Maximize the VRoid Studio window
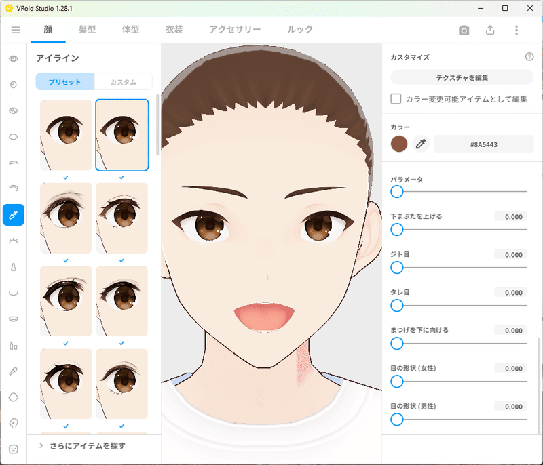The width and height of the screenshot is (543, 465). [x=505, y=8]
